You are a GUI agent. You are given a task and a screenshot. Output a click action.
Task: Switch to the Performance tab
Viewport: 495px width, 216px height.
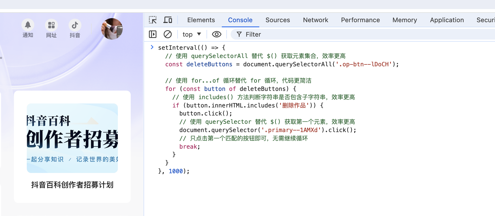point(360,20)
